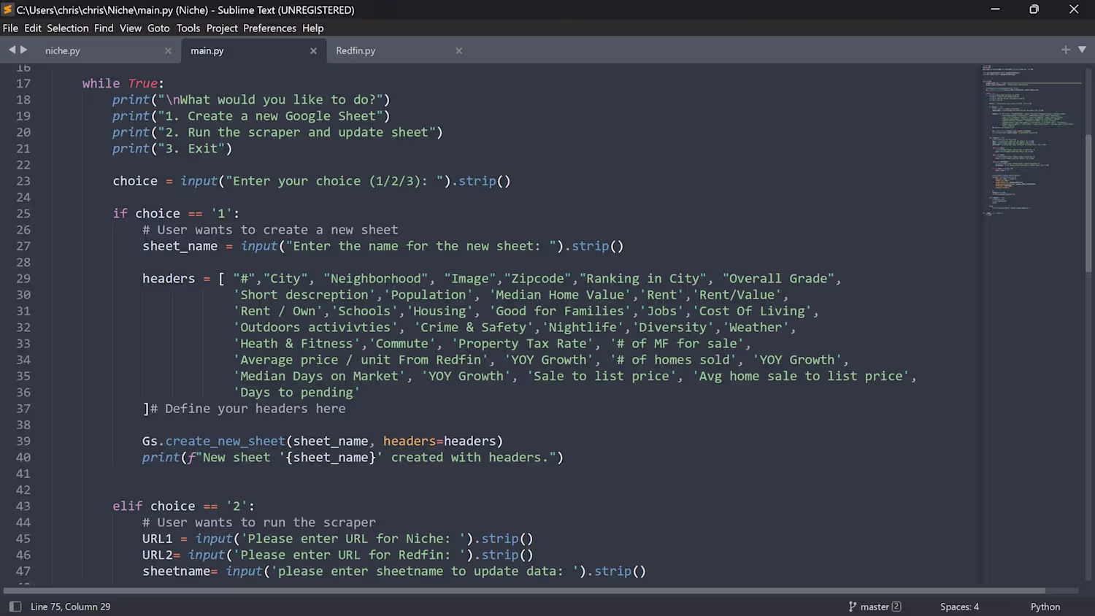Click 'Average price / unit From Redfin' string
1095x616 pixels.
[x=361, y=360]
